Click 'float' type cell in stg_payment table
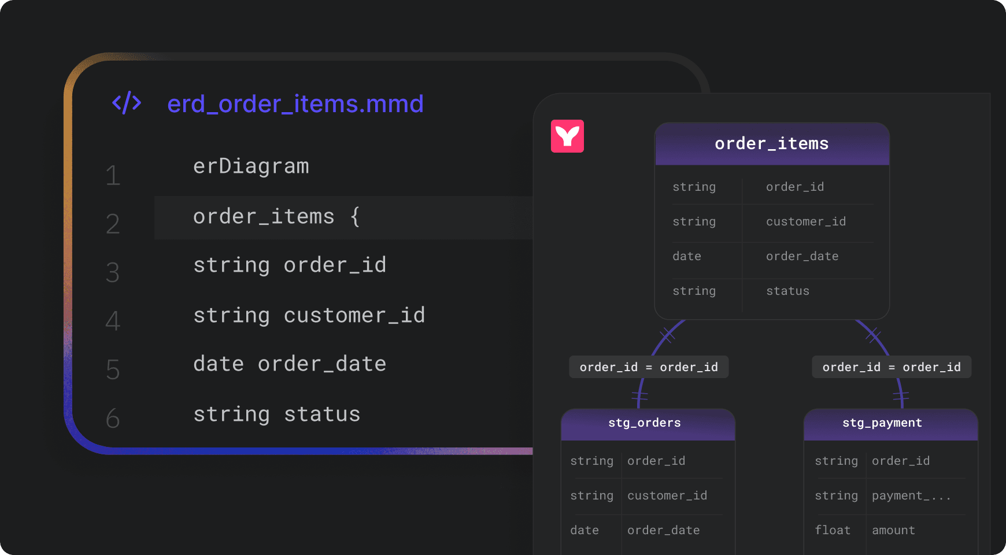Viewport: 1006px width, 555px height. [833, 530]
